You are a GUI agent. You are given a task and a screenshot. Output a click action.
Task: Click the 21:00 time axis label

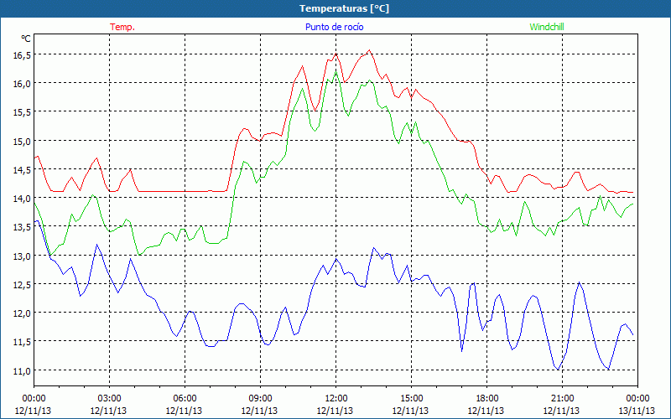coord(562,399)
